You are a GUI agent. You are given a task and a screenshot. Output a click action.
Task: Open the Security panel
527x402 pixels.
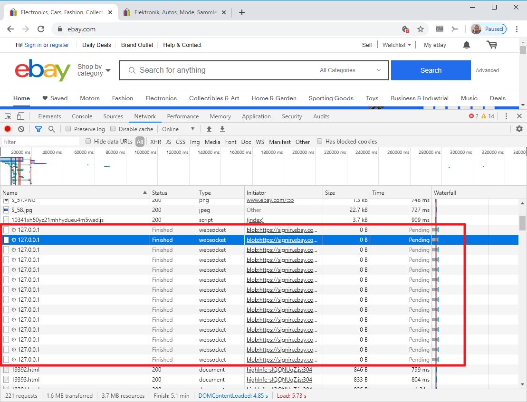pyautogui.click(x=292, y=116)
